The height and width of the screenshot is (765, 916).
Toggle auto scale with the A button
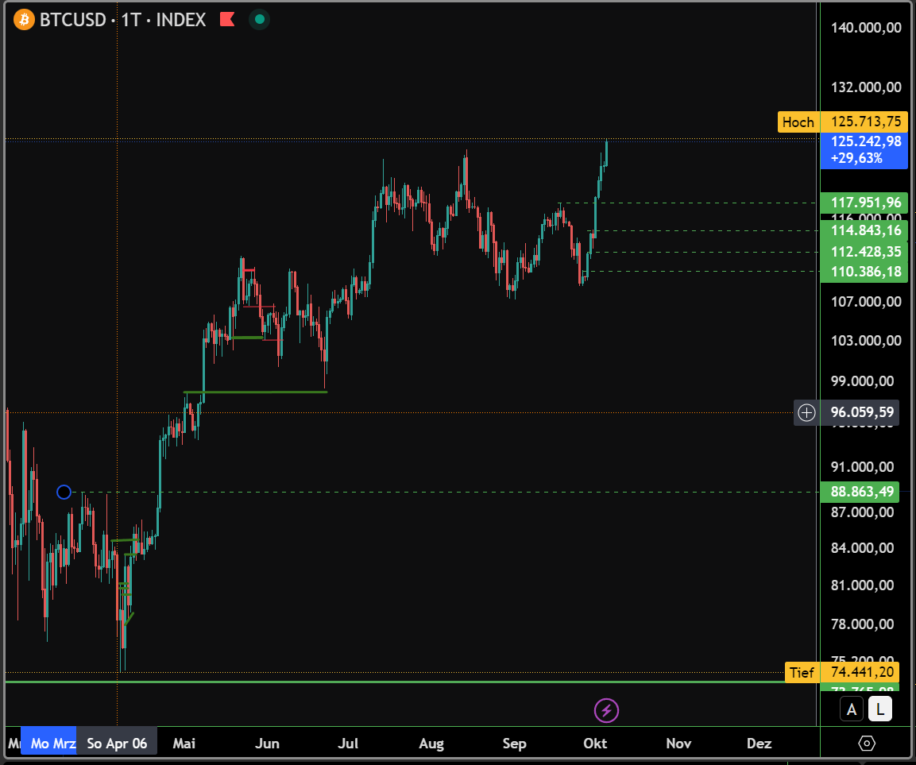coord(852,709)
